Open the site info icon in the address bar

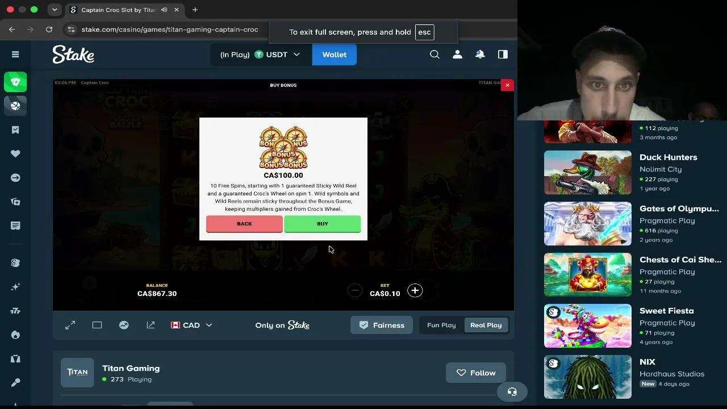[x=70, y=30]
